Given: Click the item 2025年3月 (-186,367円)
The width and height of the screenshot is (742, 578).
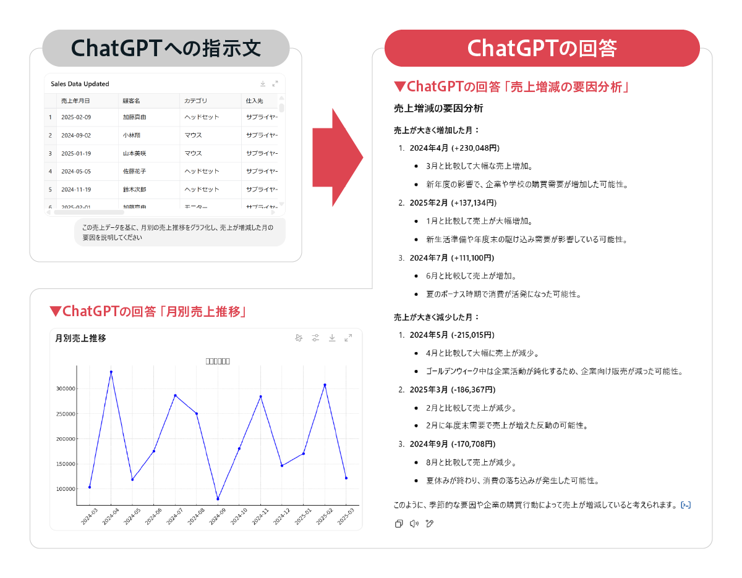Looking at the screenshot, I should 453,390.
